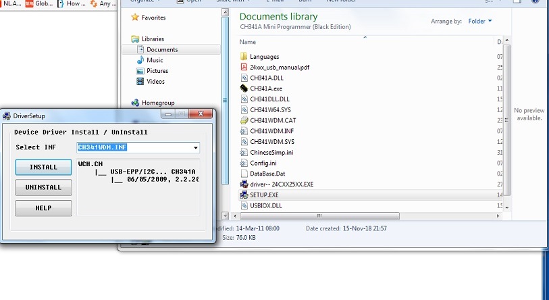The height and width of the screenshot is (300, 549).
Task: Click the '06/05/2009, 2.2.2' version line
Action: 163,180
